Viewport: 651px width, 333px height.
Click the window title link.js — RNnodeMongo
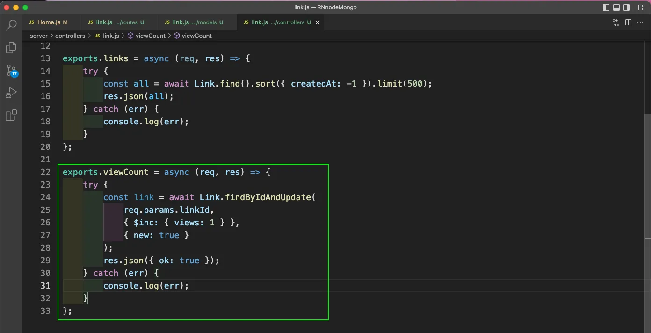(325, 7)
